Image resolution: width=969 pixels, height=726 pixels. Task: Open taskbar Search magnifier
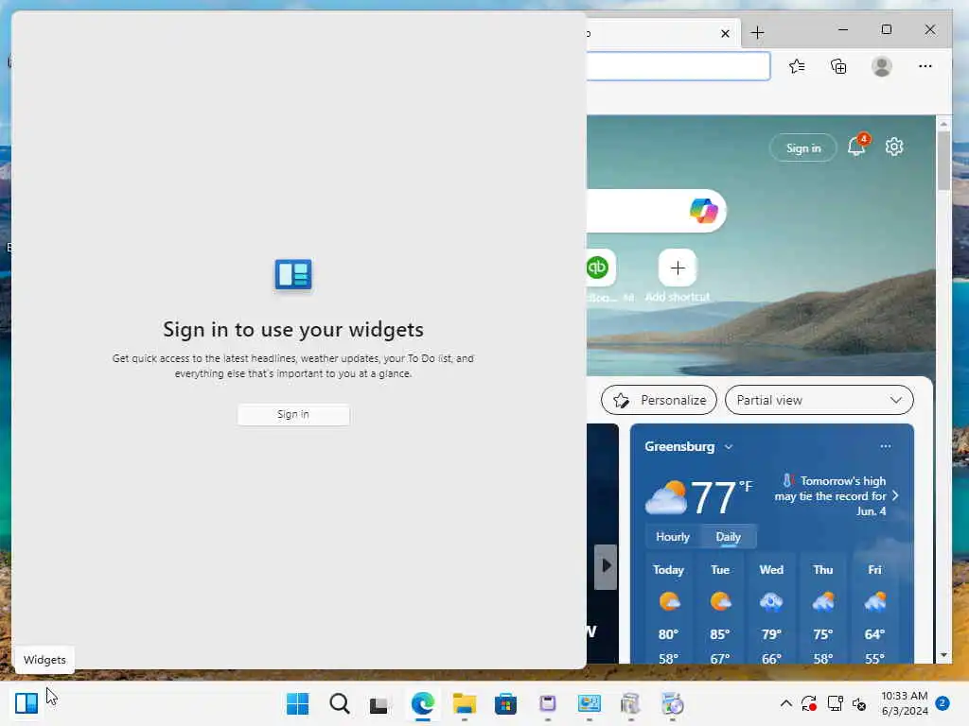pyautogui.click(x=340, y=703)
